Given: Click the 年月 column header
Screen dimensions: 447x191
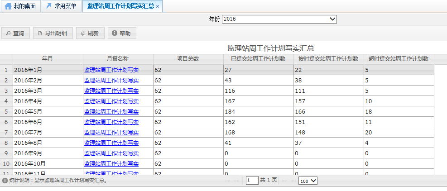Looking at the screenshot, I should [48, 59].
